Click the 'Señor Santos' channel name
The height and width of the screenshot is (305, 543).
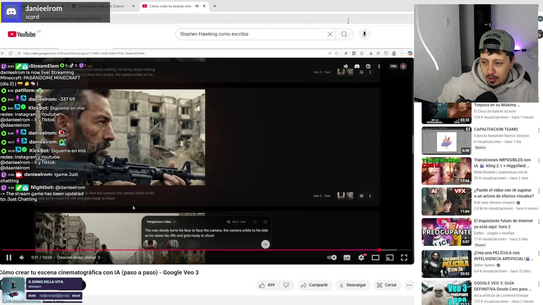[x=485, y=265]
